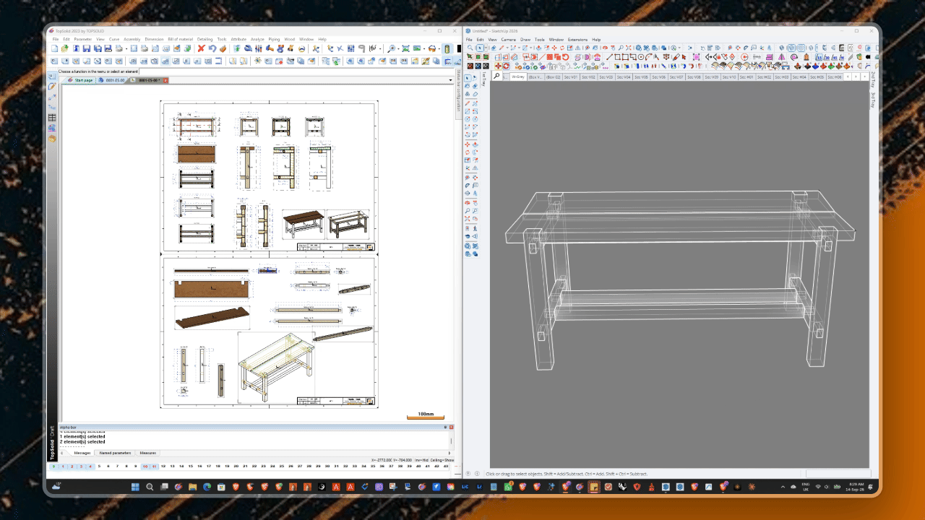
Task: Switch to Sec-V01 scene tab in SketchUp
Action: 571,77
